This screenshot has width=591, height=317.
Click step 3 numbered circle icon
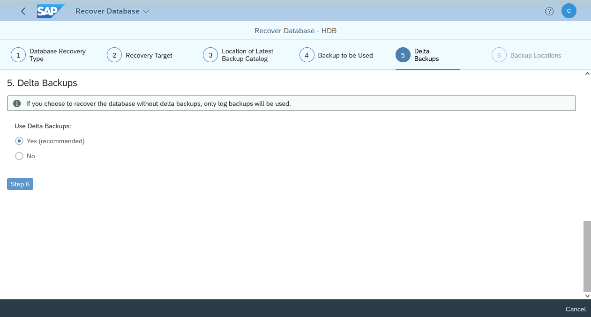click(x=210, y=55)
